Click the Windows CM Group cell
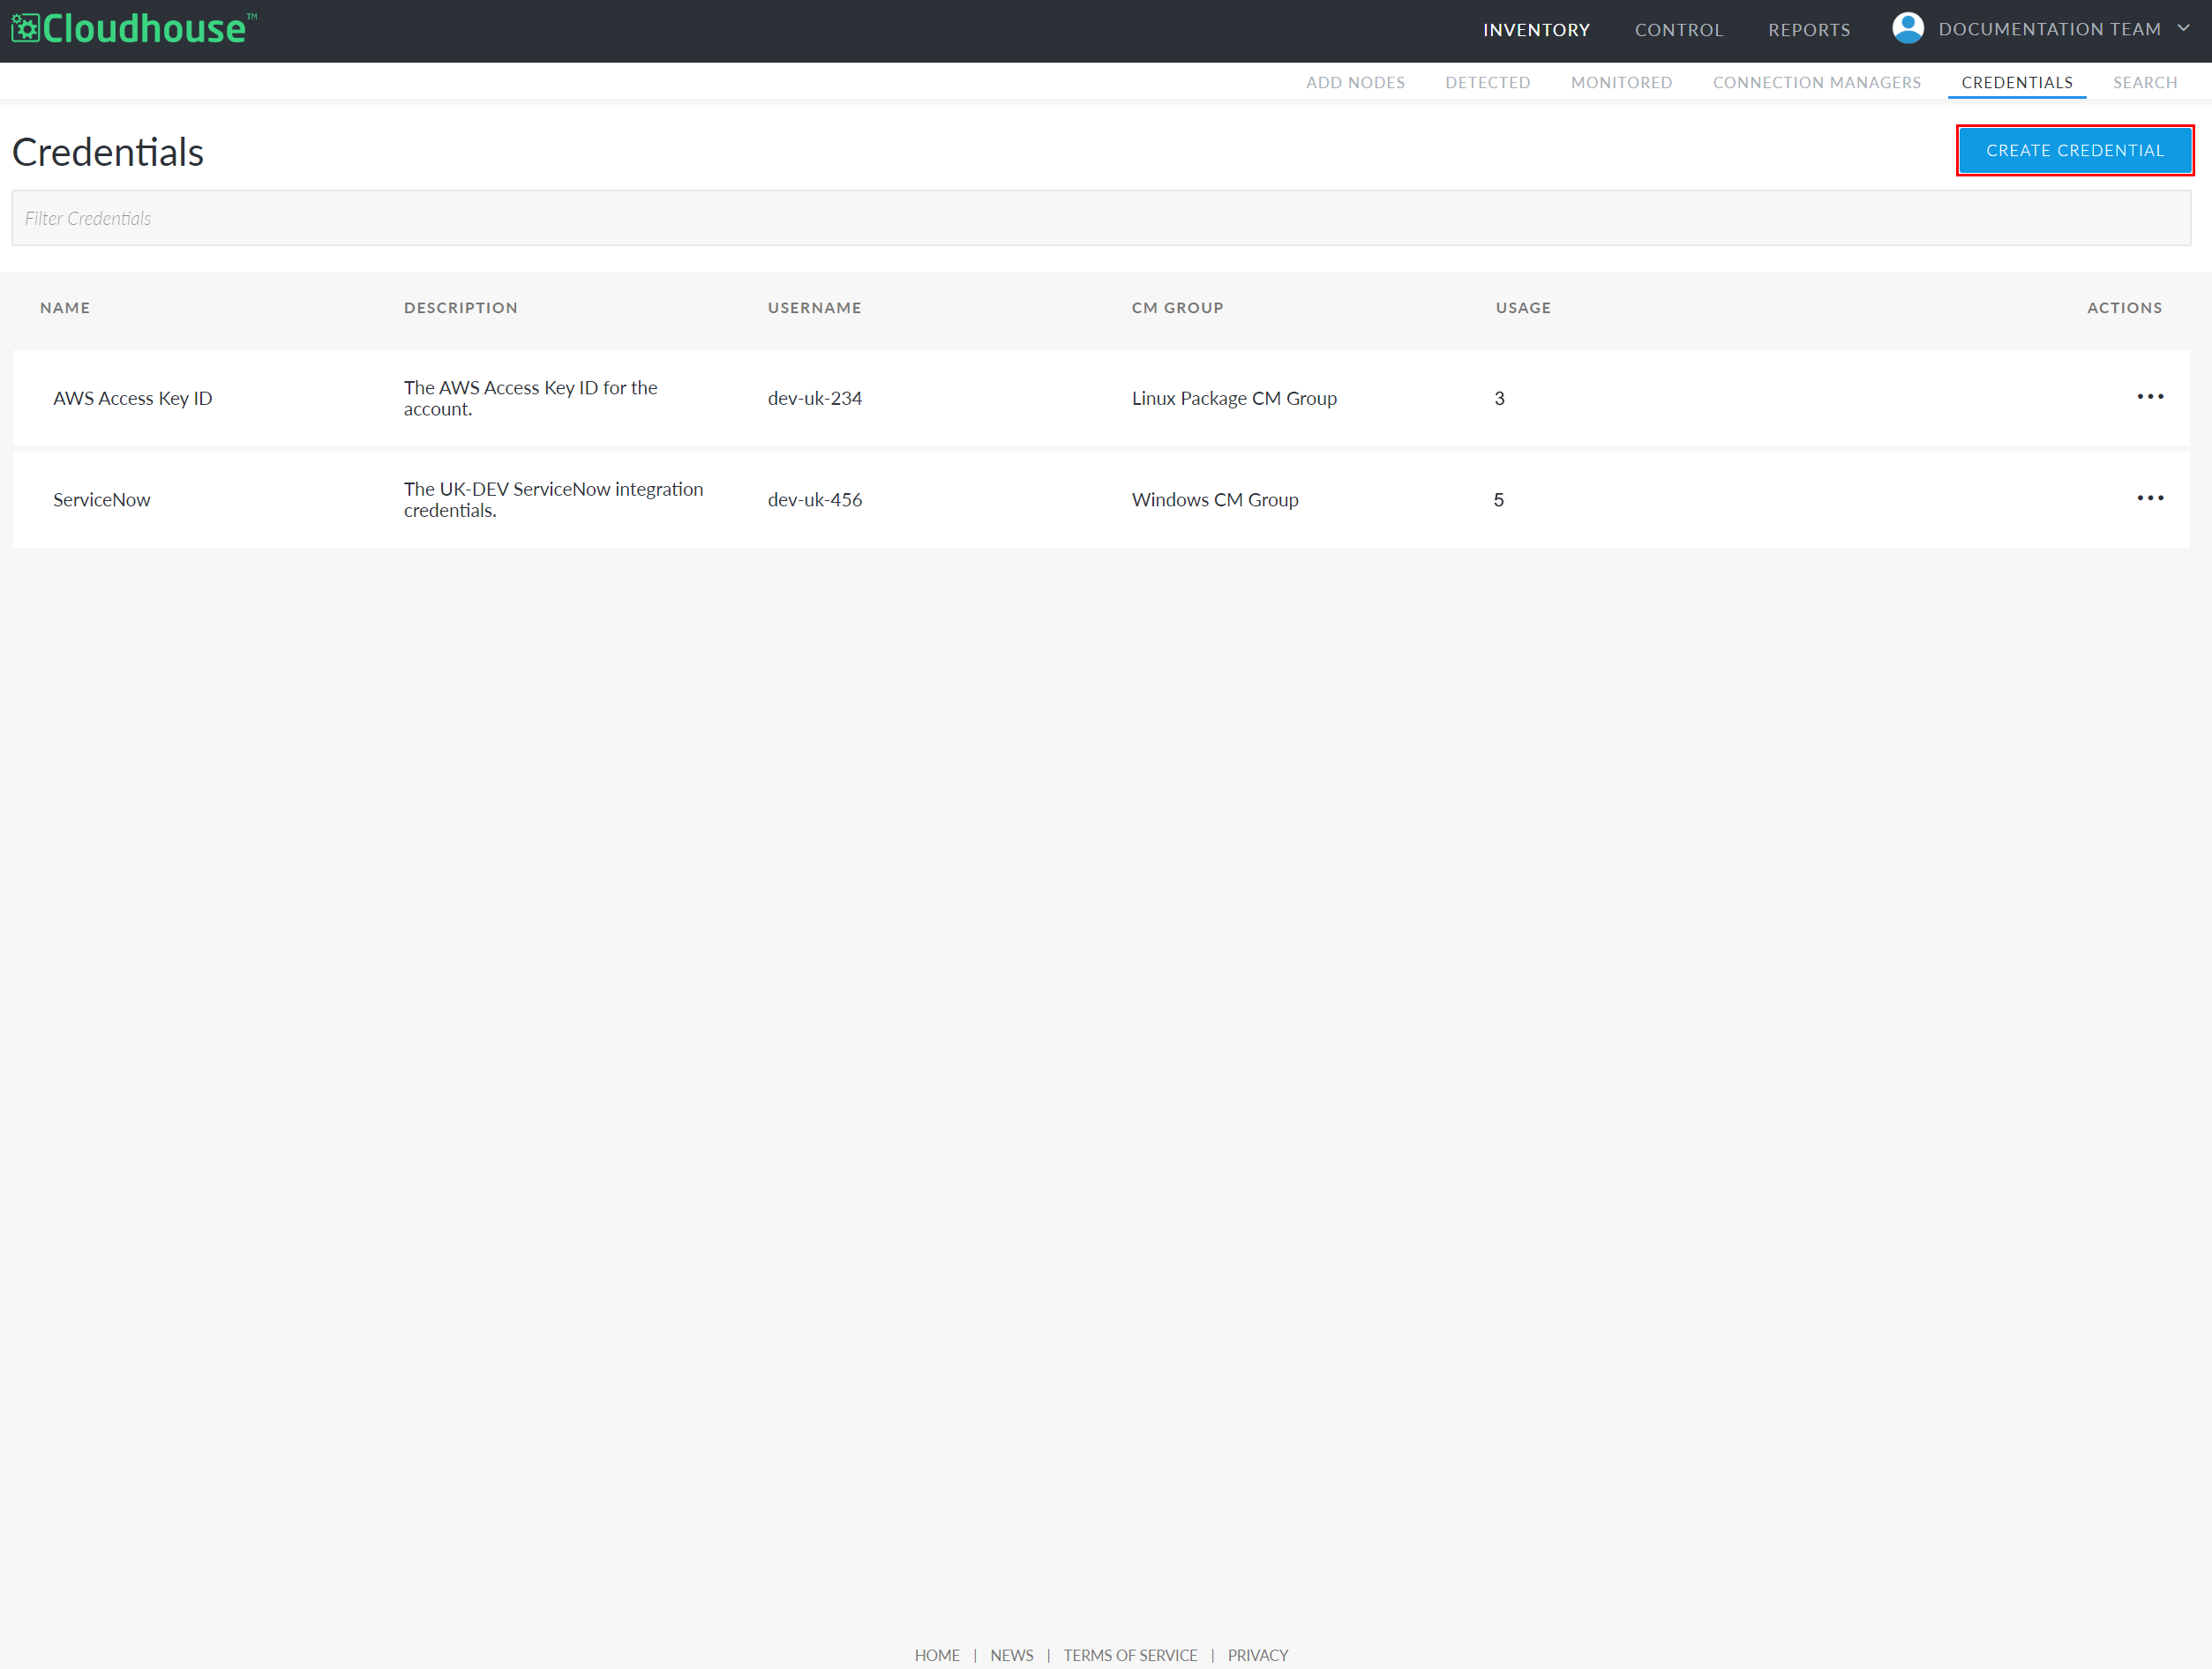The height and width of the screenshot is (1669, 2212). click(x=1215, y=499)
